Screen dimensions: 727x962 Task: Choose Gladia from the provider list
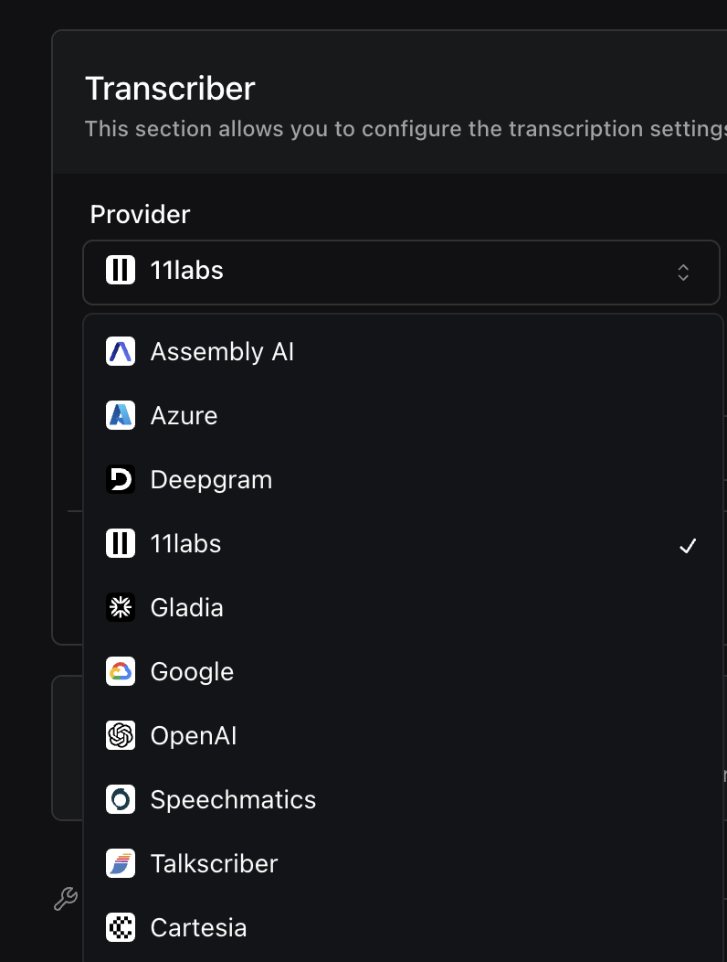[186, 608]
